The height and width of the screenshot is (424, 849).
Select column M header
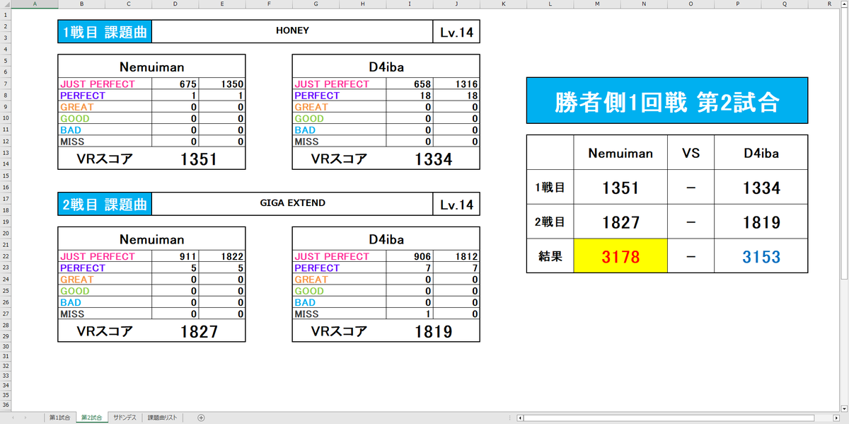click(x=596, y=4)
